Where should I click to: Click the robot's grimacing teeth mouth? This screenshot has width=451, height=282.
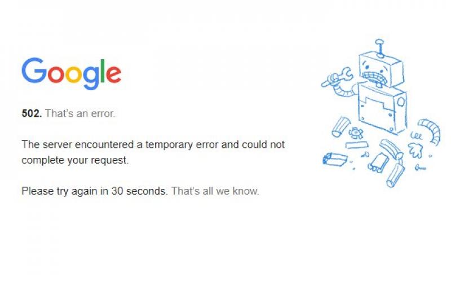coord(374,77)
